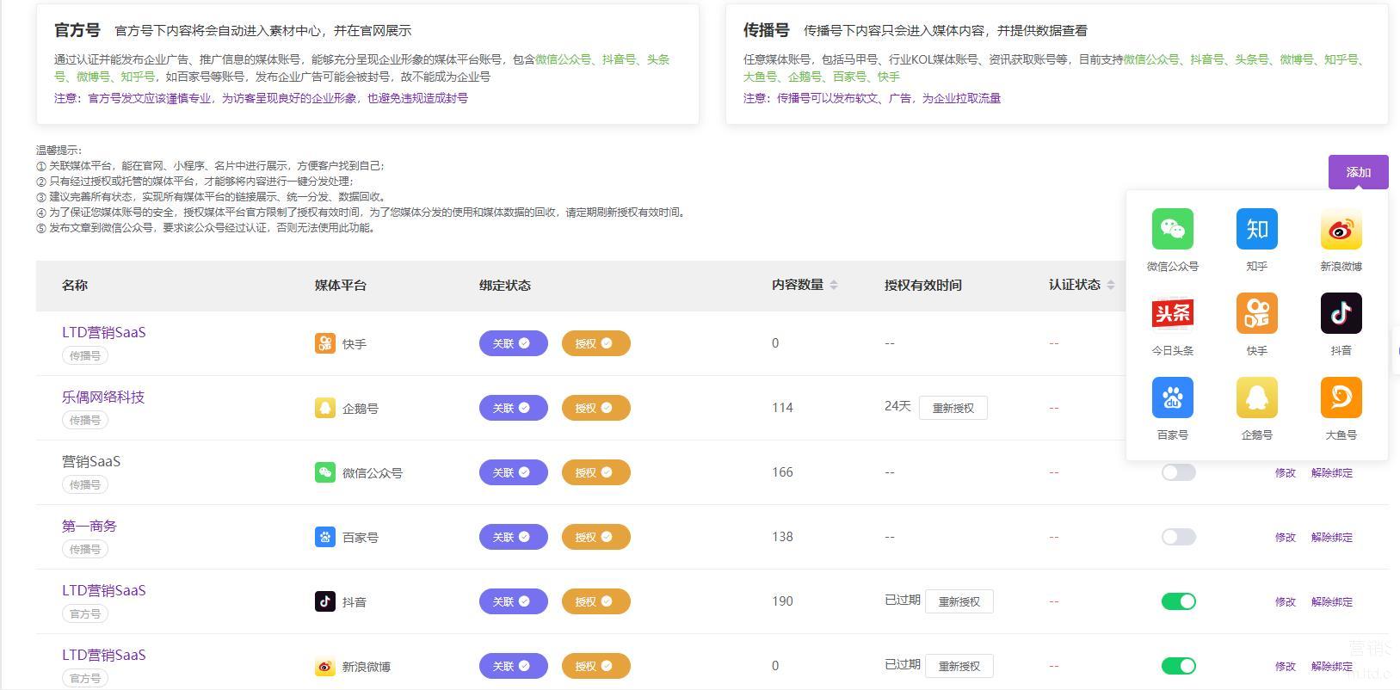
Task: Click 关联 badge in 快手 row
Action: coord(513,343)
